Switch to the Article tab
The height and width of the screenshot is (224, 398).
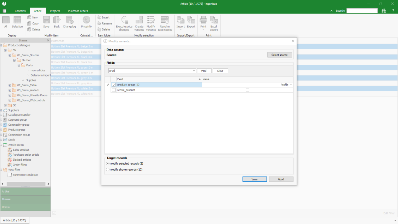(x=38, y=11)
